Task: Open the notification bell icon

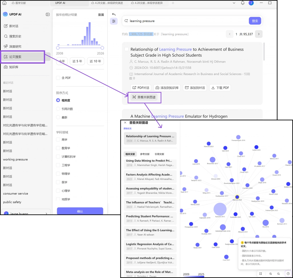Action: point(243,3)
